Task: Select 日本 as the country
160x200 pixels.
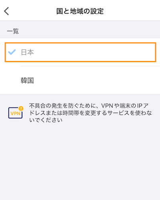Action: click(x=80, y=52)
